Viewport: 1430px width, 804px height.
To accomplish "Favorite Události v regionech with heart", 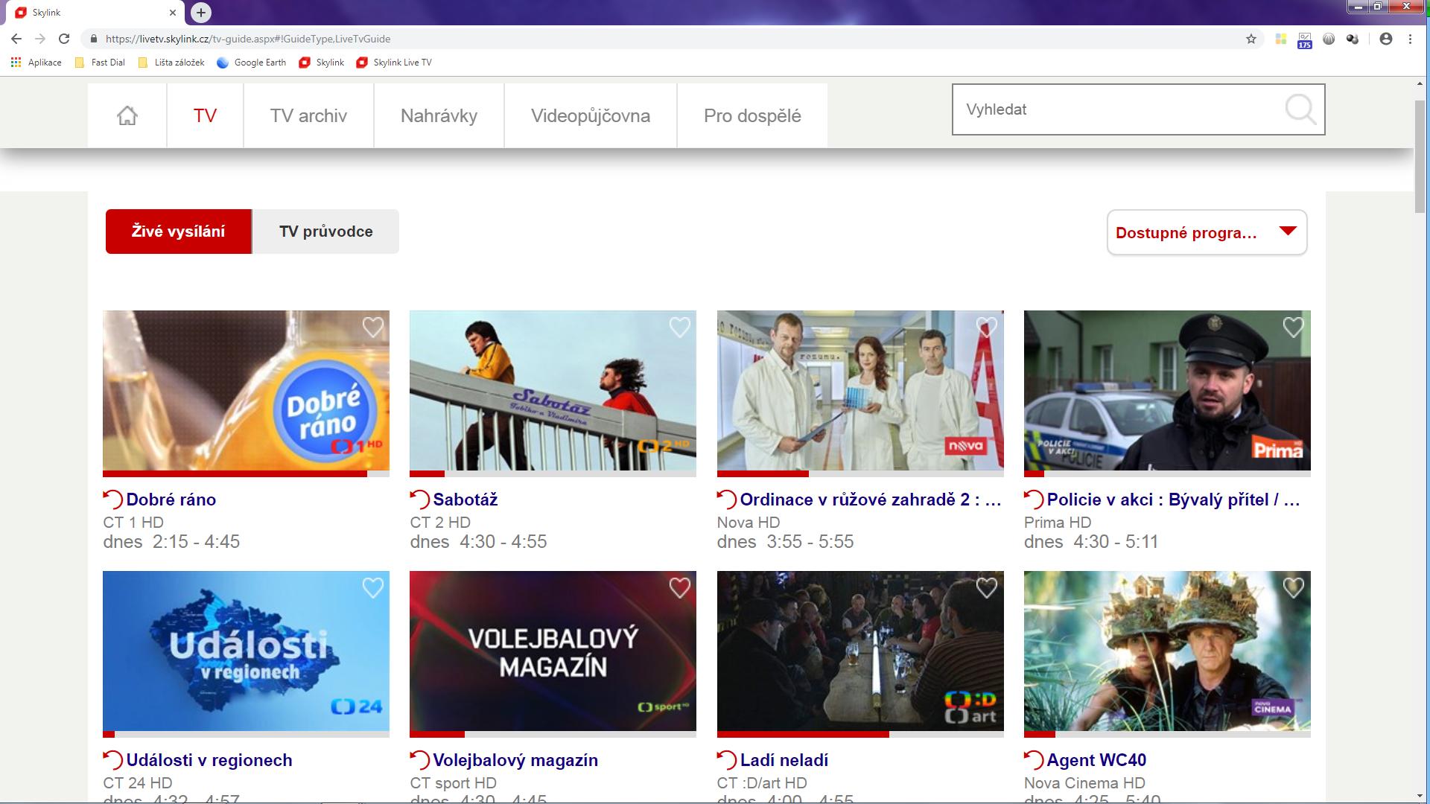I will point(373,587).
